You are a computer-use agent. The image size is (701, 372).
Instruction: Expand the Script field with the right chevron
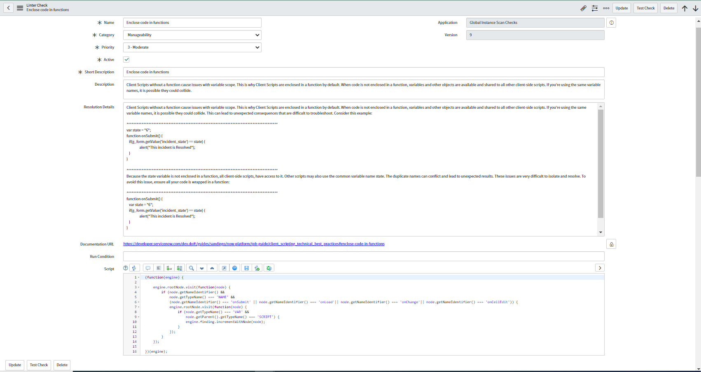600,268
